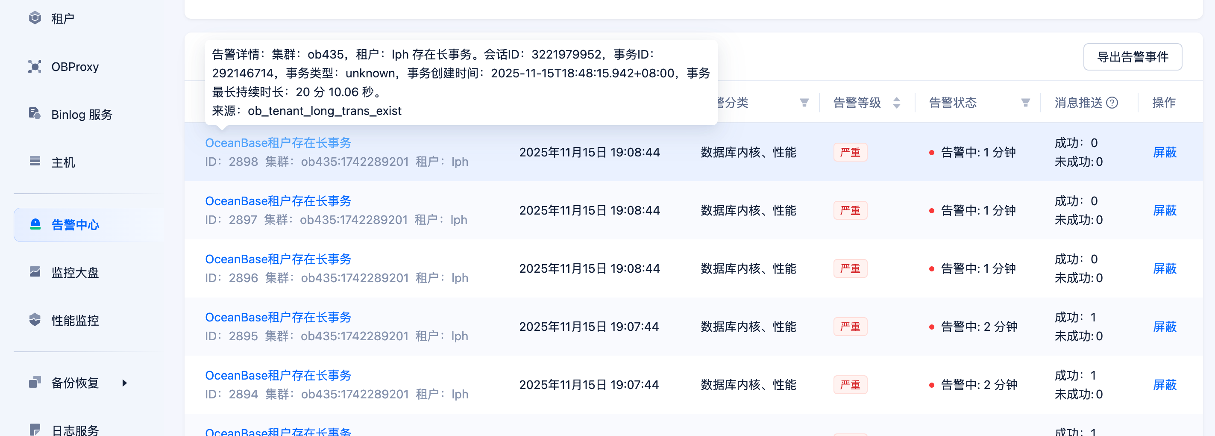Click the 严重 tag on alarm 2896
This screenshot has width=1215, height=436.
(850, 268)
